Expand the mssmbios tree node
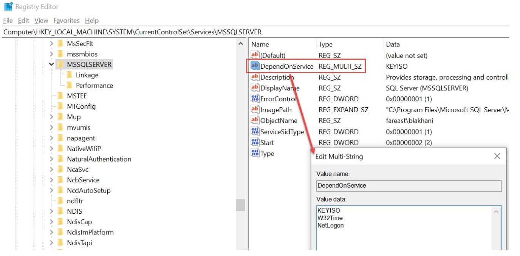 51,54
